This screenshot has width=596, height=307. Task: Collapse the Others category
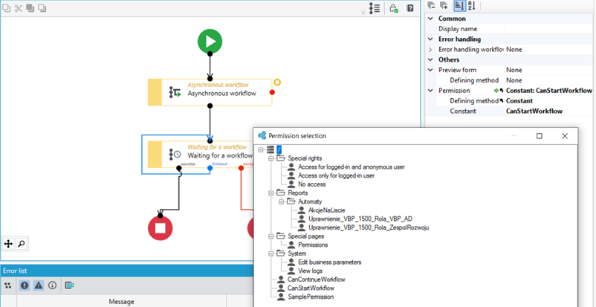point(430,59)
